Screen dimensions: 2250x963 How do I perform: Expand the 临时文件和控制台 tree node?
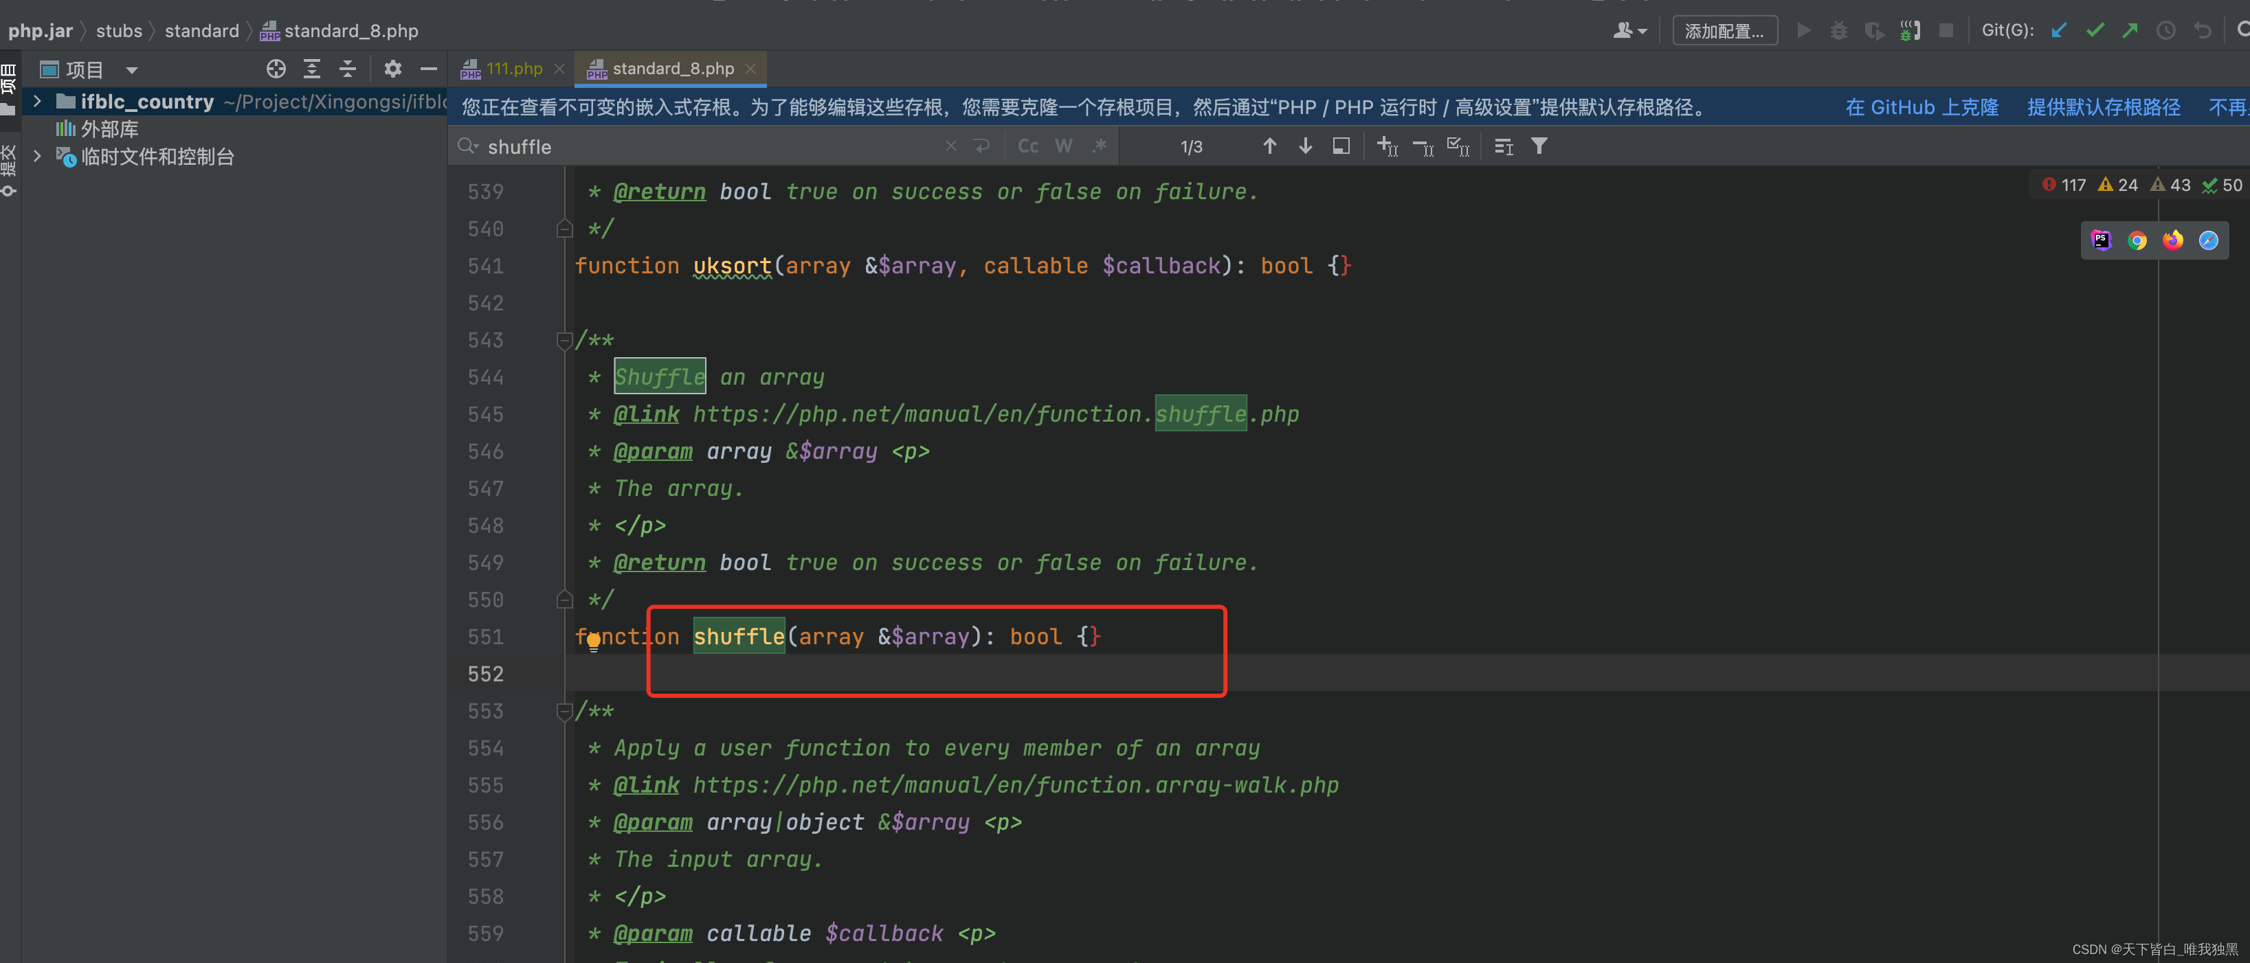coord(36,157)
